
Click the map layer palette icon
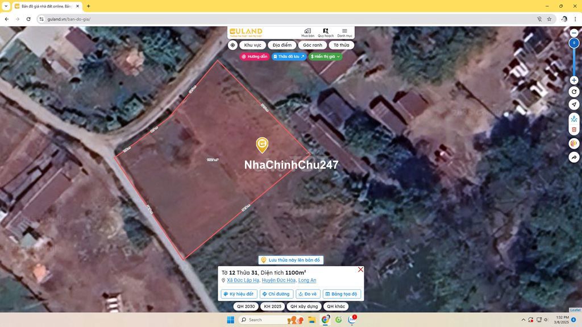coord(574,143)
